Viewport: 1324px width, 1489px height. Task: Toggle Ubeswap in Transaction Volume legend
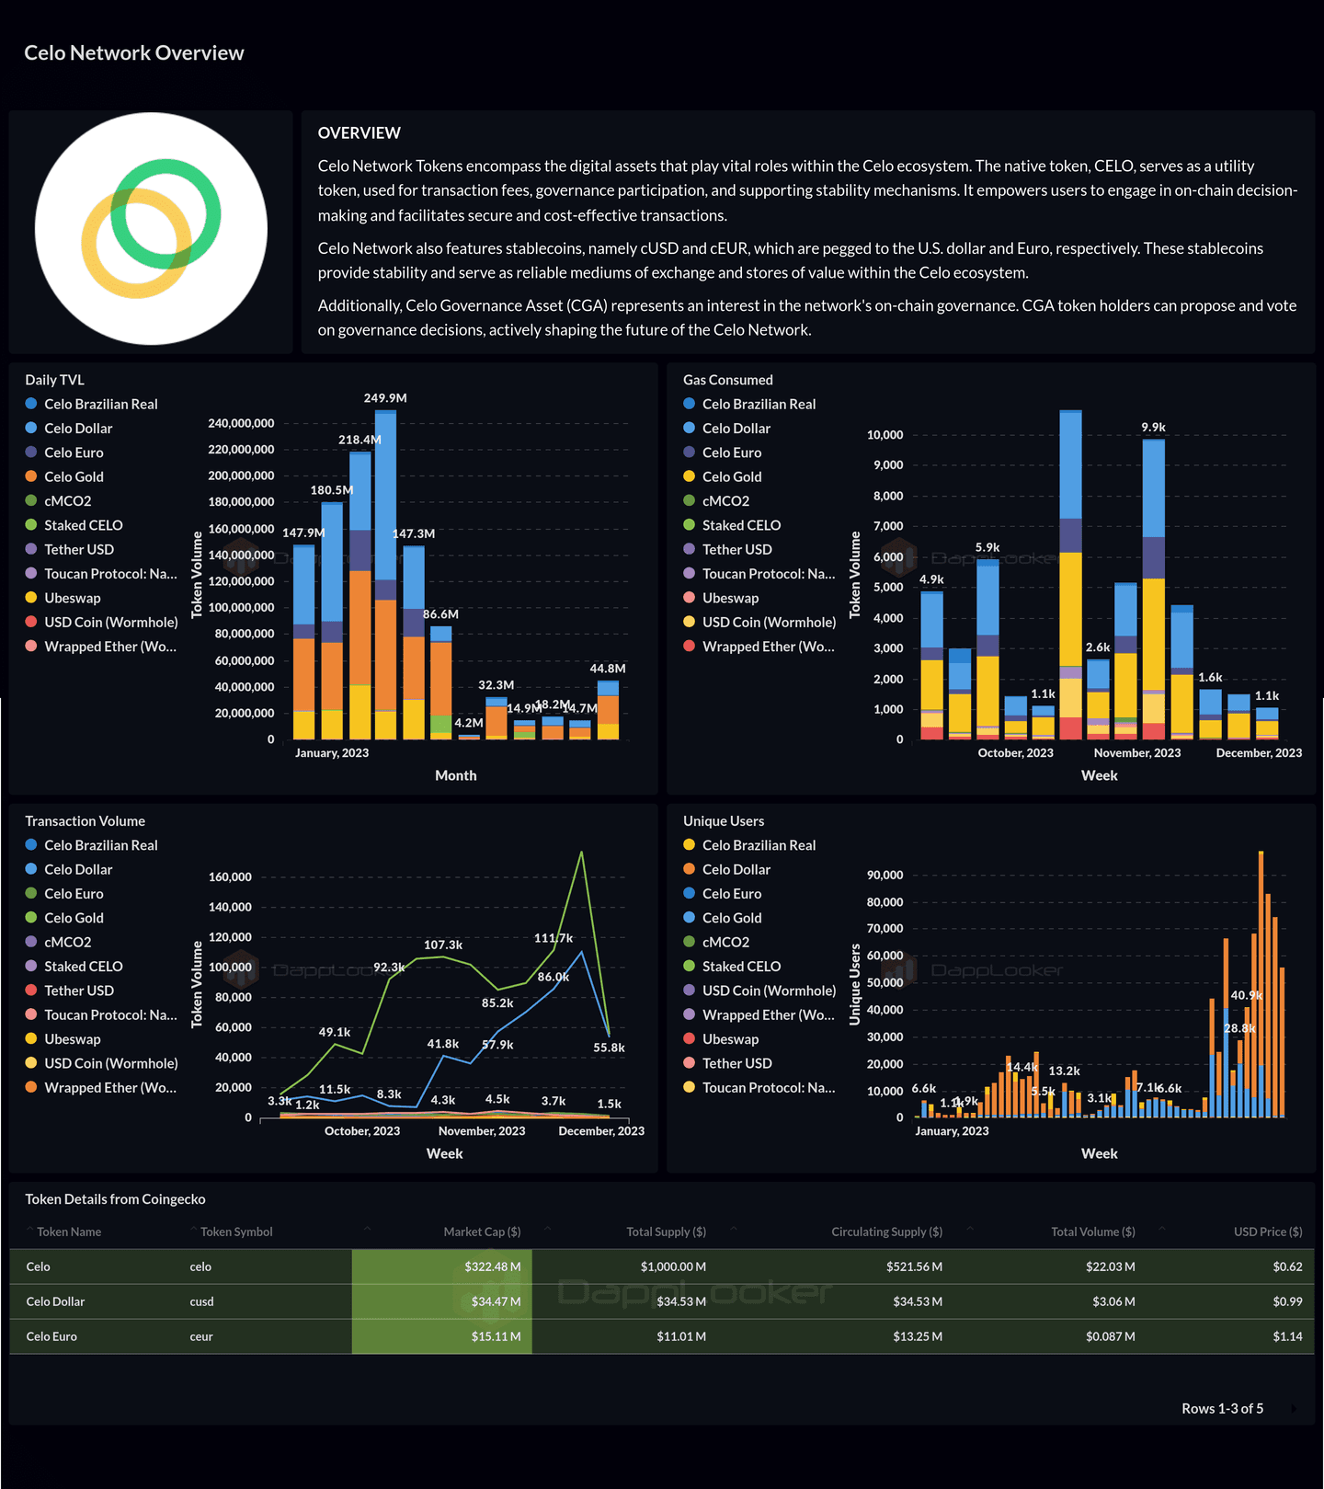tap(63, 1039)
